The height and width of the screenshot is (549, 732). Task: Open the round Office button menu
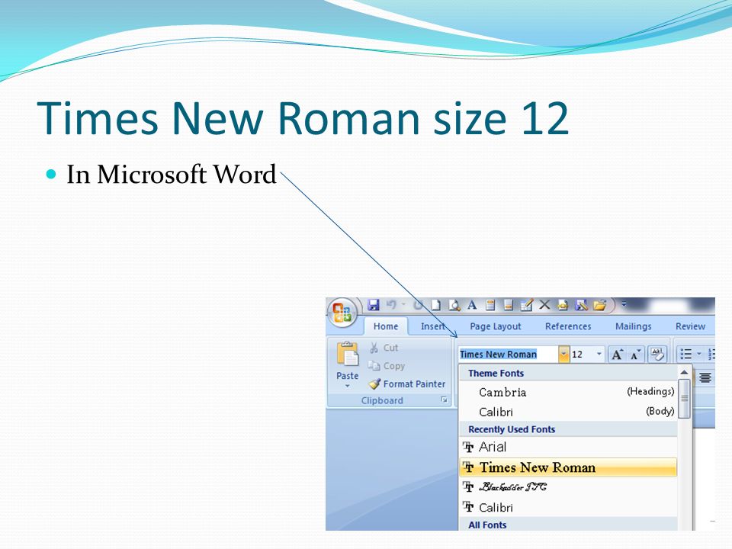tap(342, 311)
